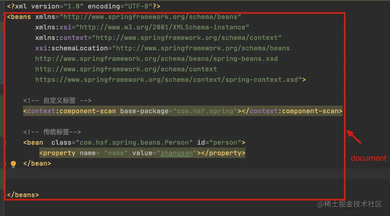Select the xmlns:xsi namespace line
The width and height of the screenshot is (390, 216).
pyautogui.click(x=142, y=27)
